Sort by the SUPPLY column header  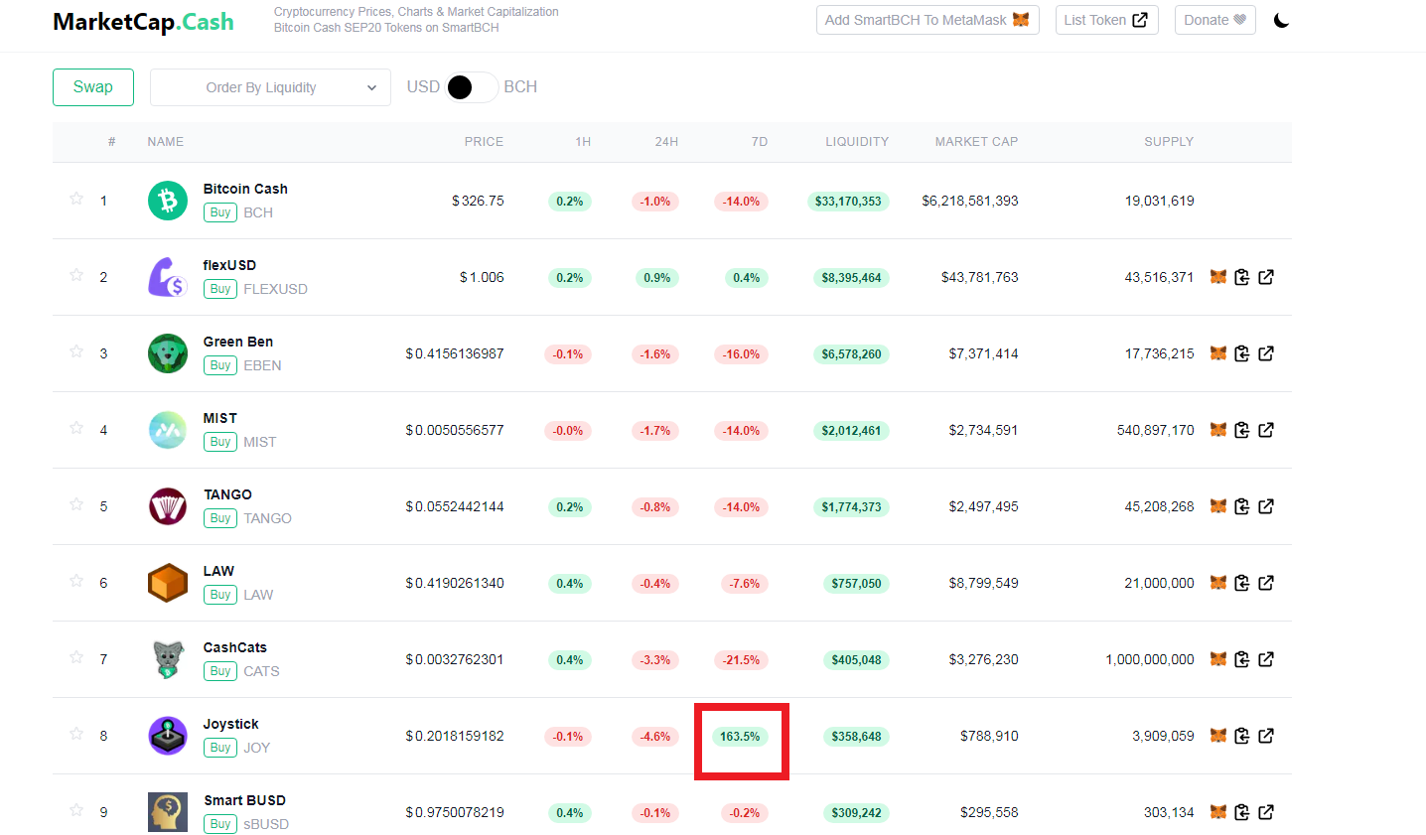tap(1169, 142)
